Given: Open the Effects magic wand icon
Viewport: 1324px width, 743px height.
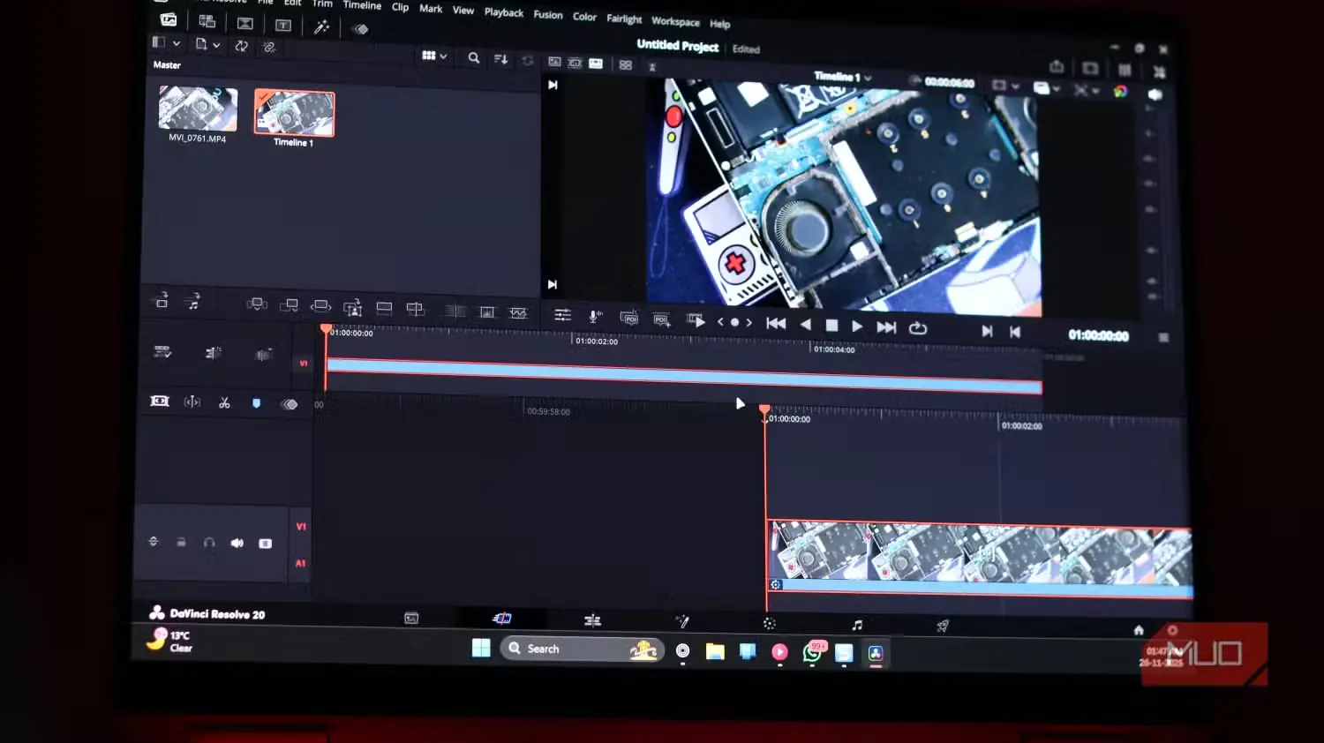Looking at the screenshot, I should (x=321, y=27).
